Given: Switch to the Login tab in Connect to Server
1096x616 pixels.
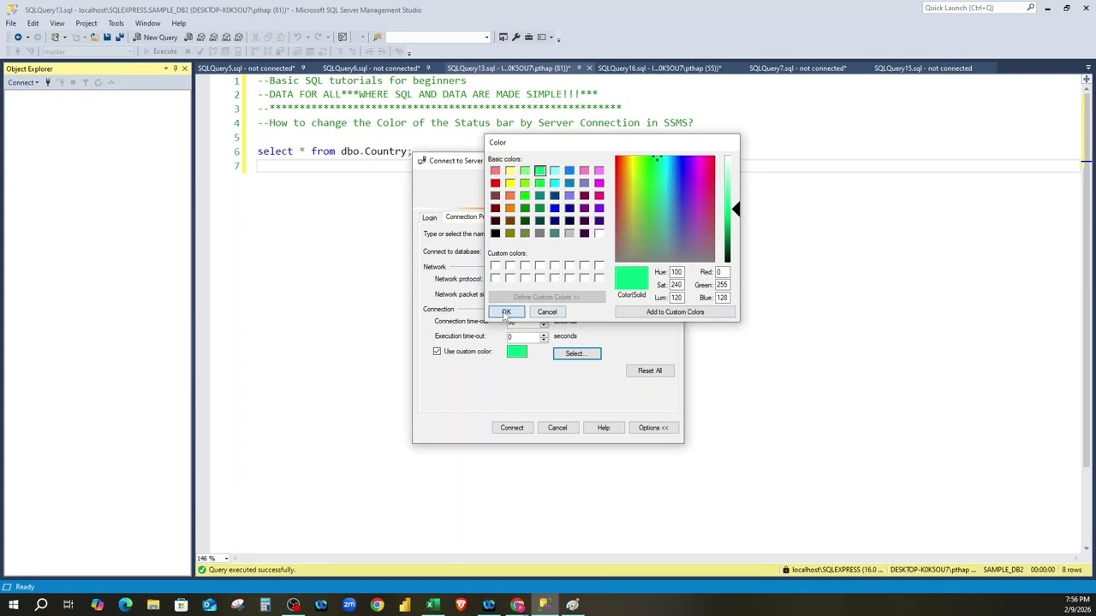Looking at the screenshot, I should [x=429, y=217].
